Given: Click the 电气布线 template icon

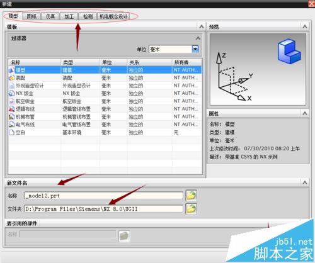Looking at the screenshot, I should point(11,125).
